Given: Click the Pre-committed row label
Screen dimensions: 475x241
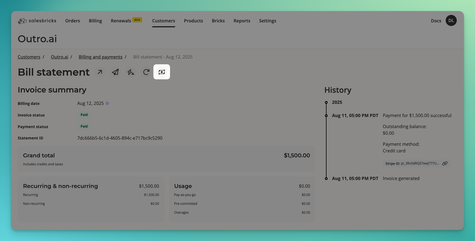Looking at the screenshot, I should 186,204.
